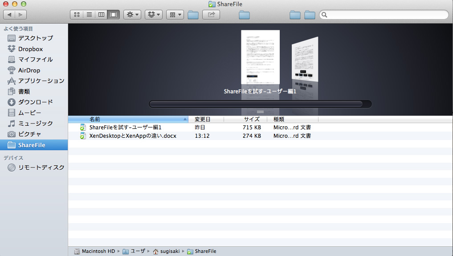Select file ShareFileを試す-ユーザー編1 in the list
The height and width of the screenshot is (256, 453).
pyautogui.click(x=125, y=128)
